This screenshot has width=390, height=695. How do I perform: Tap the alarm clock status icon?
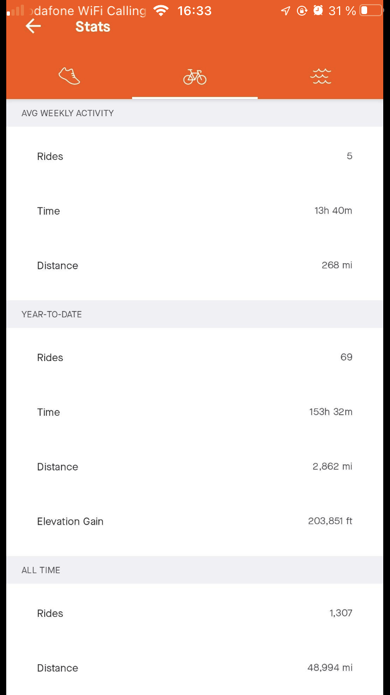318,10
